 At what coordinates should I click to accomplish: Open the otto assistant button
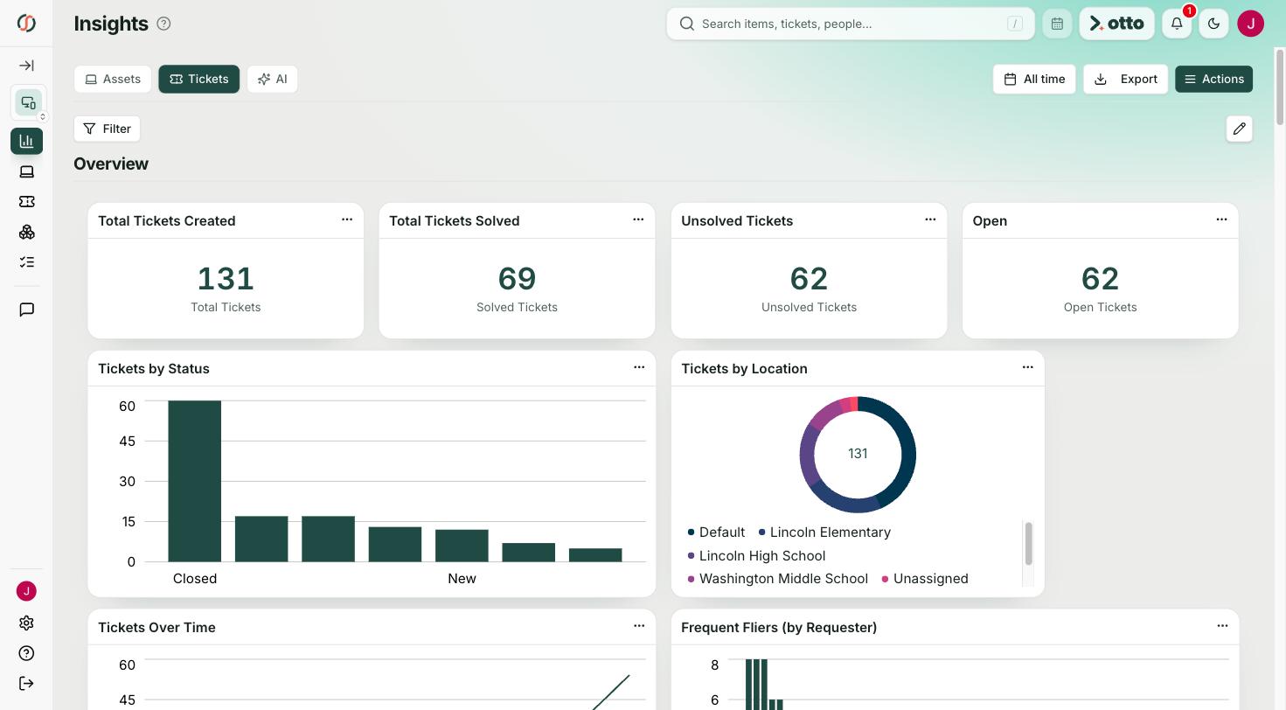tap(1116, 24)
